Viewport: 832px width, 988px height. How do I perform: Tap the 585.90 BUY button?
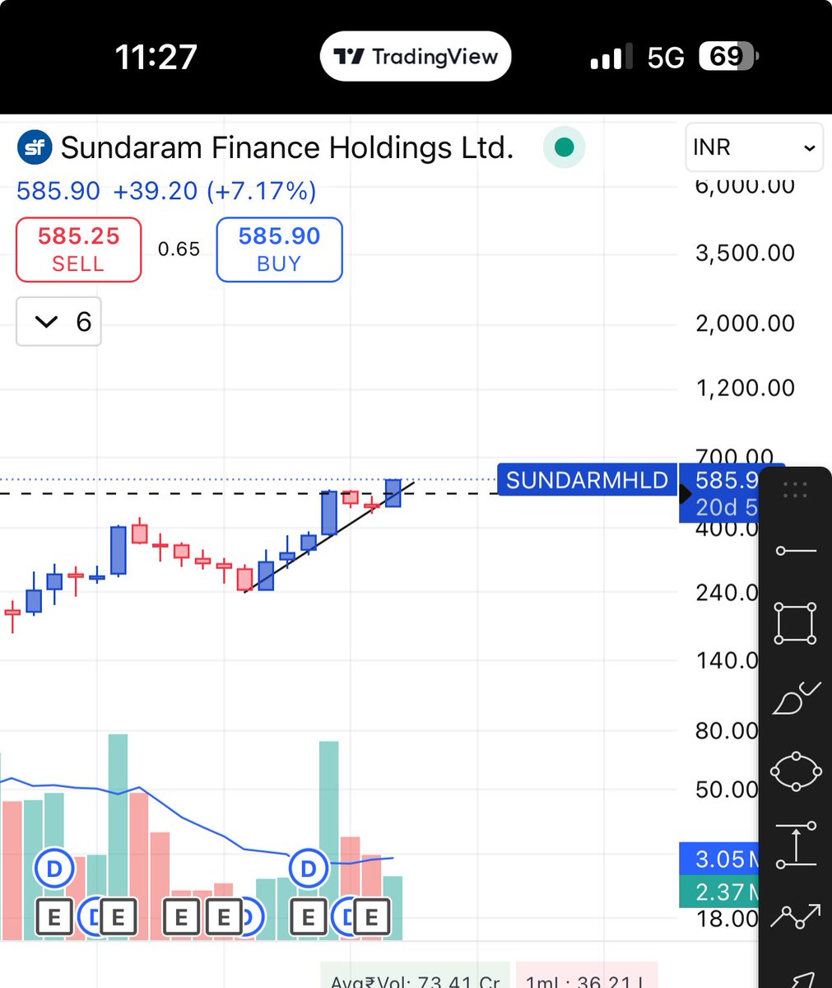pos(279,249)
